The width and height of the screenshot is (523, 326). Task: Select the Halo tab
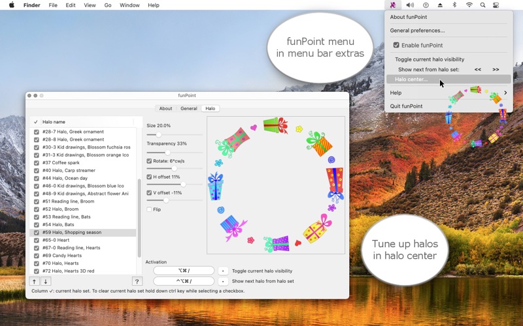click(x=210, y=108)
